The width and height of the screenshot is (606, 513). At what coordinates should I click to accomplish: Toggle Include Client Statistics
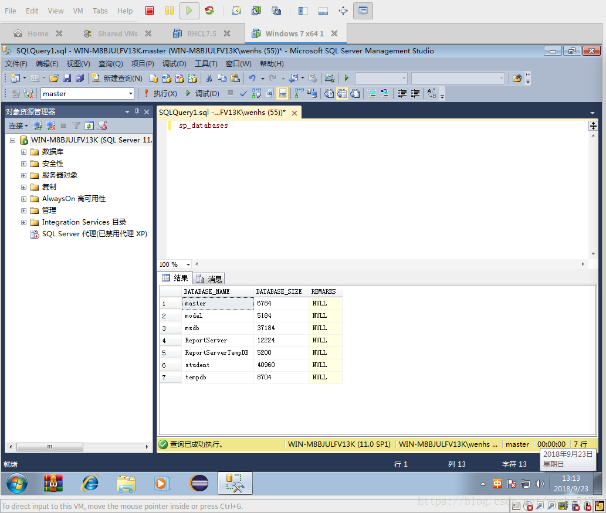[312, 93]
